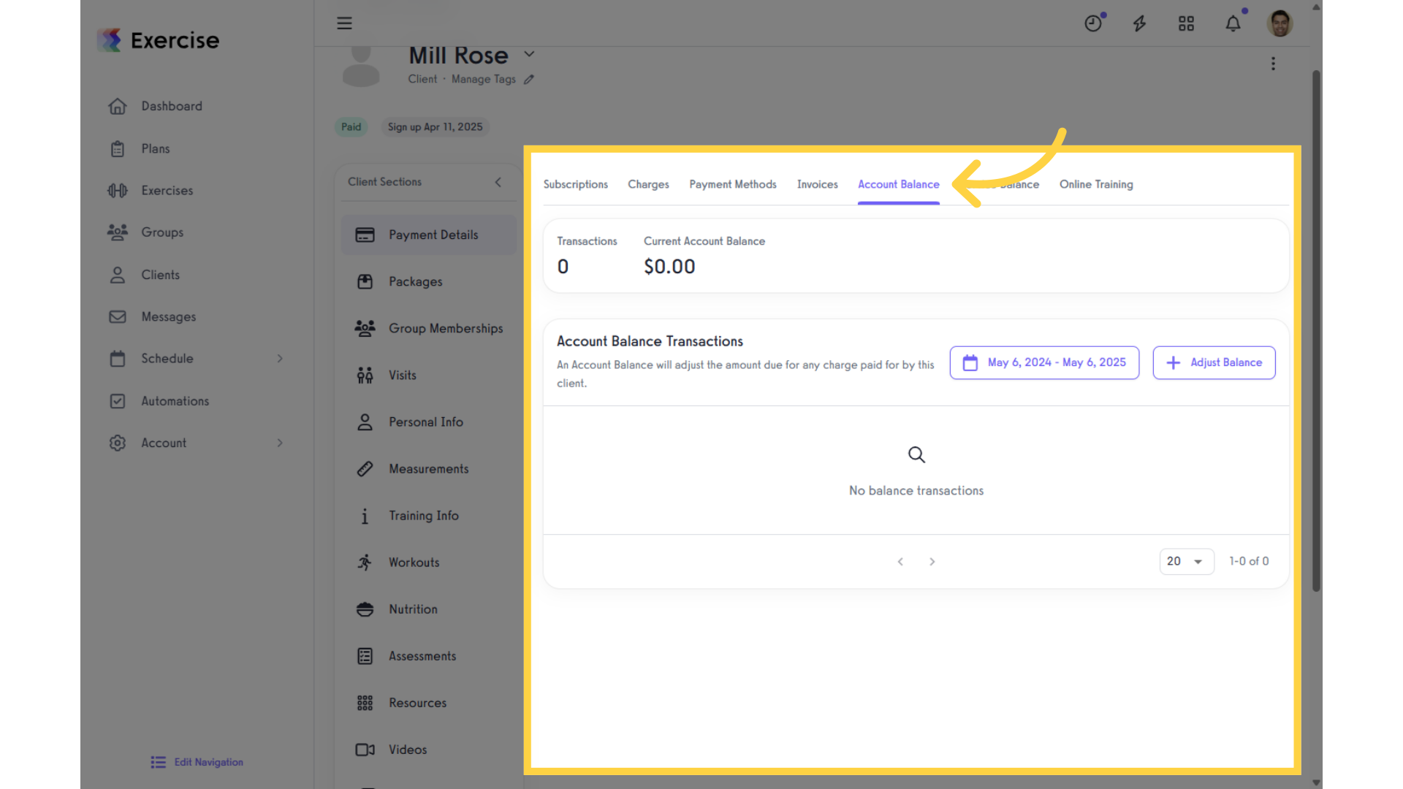Open the Visits icon in client sections
Image resolution: width=1403 pixels, height=789 pixels.
(x=365, y=375)
